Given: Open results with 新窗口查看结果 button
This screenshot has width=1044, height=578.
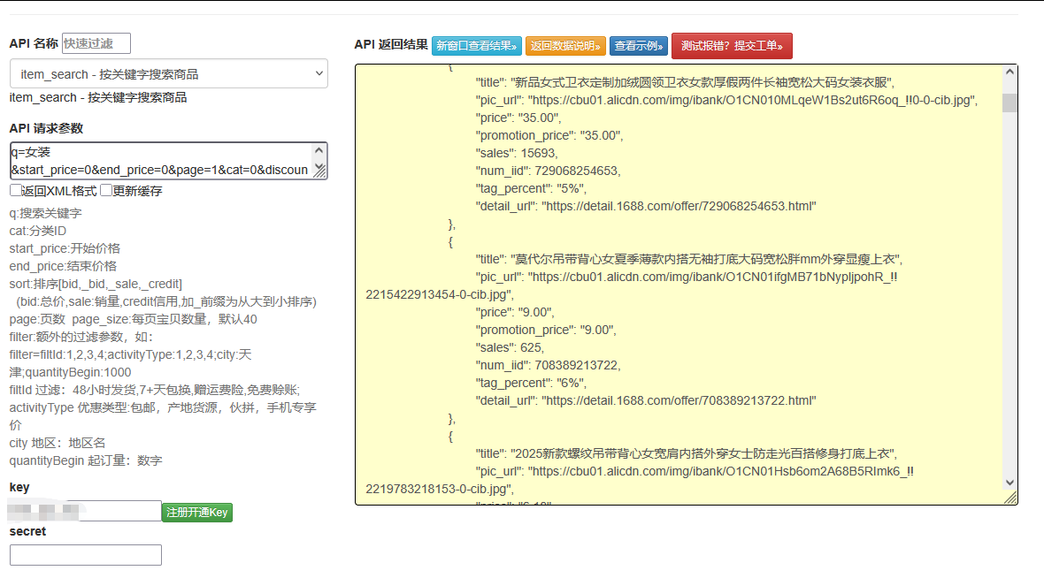Looking at the screenshot, I should [x=476, y=46].
